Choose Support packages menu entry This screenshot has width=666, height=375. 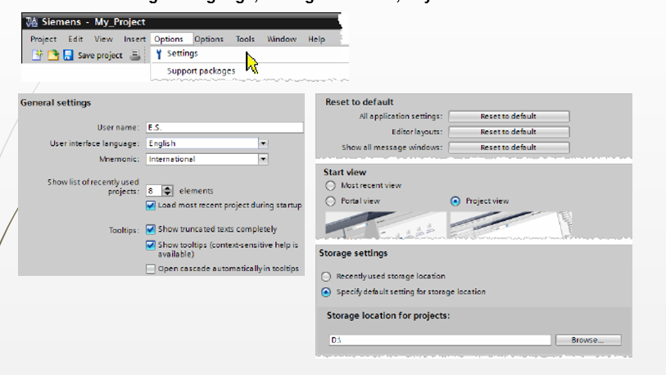pyautogui.click(x=201, y=71)
